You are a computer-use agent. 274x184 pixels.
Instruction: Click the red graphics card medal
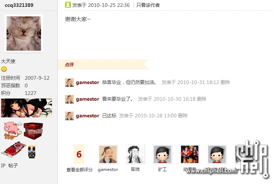(14, 150)
